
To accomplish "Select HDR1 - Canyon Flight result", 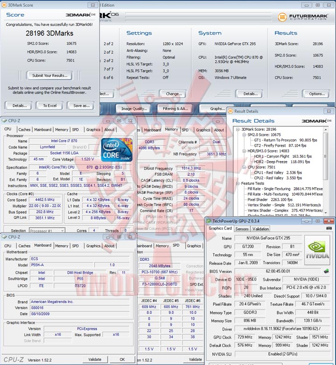I will tap(283, 156).
